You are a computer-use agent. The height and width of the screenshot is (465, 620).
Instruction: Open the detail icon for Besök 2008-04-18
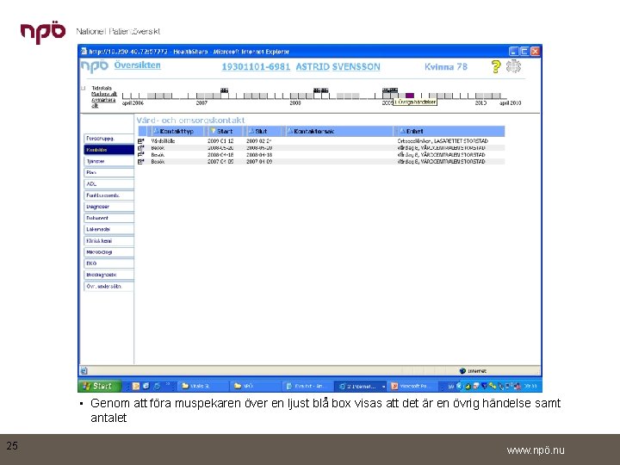pyautogui.click(x=140, y=155)
